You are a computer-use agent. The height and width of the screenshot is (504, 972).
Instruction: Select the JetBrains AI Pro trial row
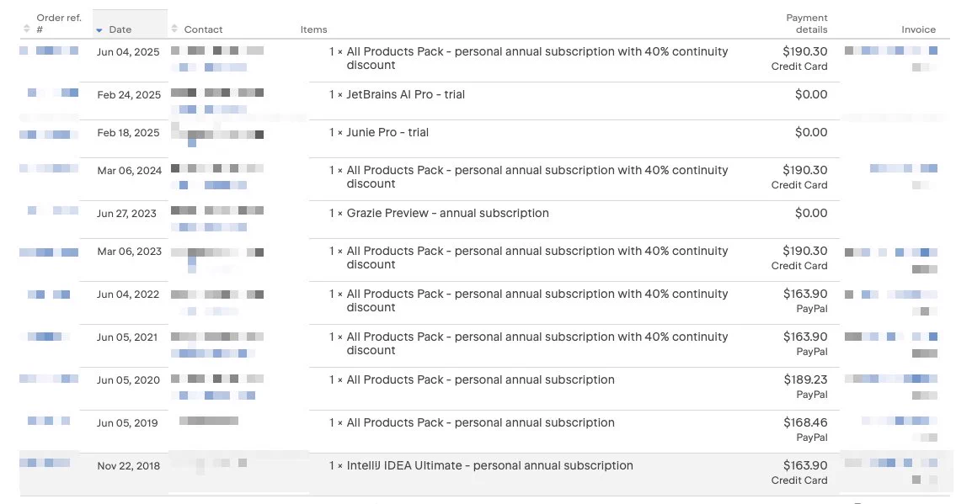point(485,101)
